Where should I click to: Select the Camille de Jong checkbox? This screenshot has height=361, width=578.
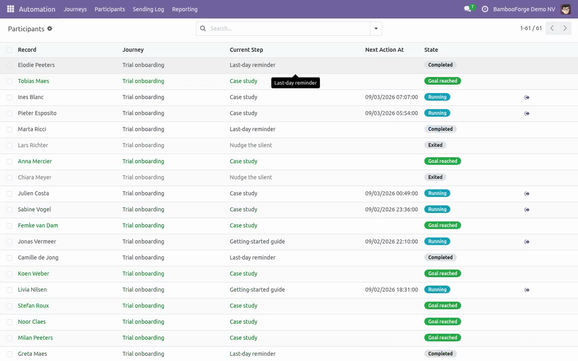click(9, 258)
